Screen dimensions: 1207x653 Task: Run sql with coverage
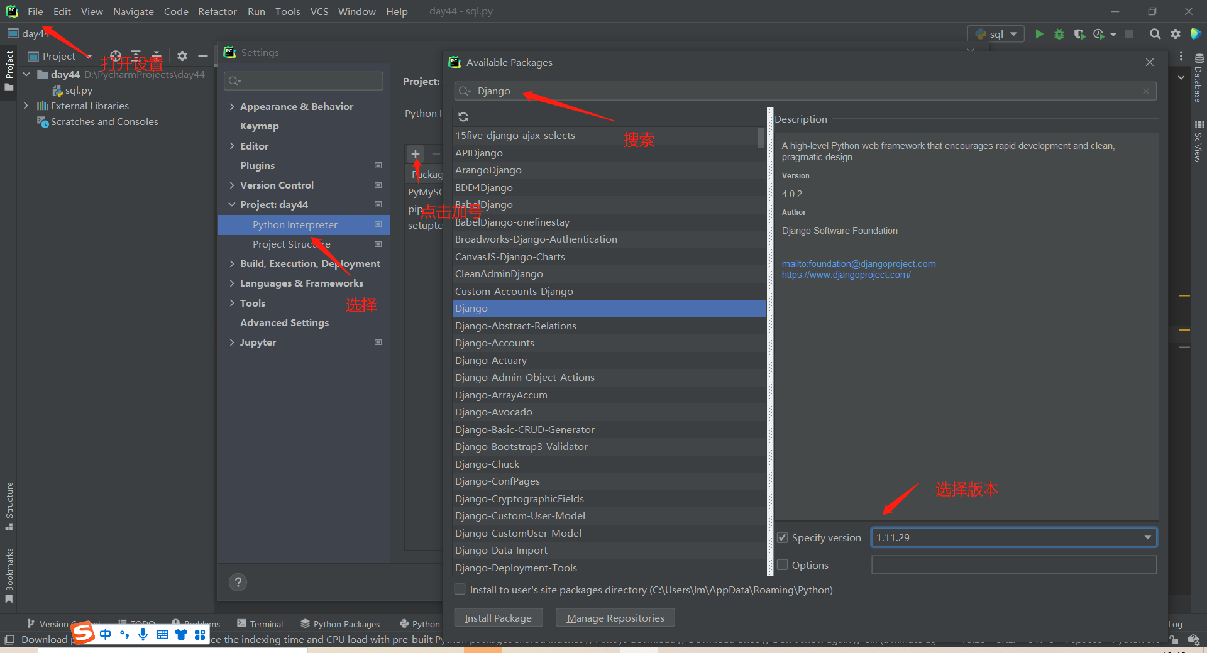pyautogui.click(x=1079, y=34)
